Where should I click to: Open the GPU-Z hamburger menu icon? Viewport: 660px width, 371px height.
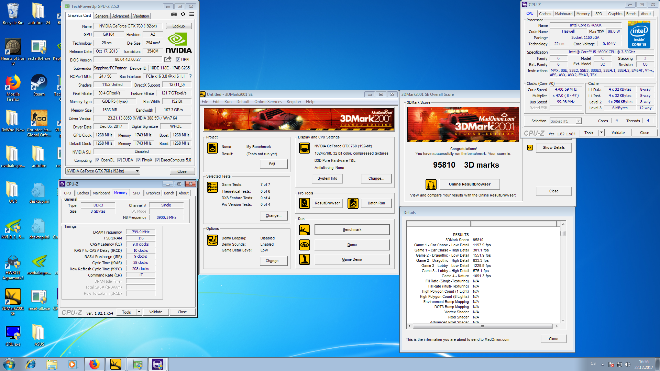tap(191, 14)
